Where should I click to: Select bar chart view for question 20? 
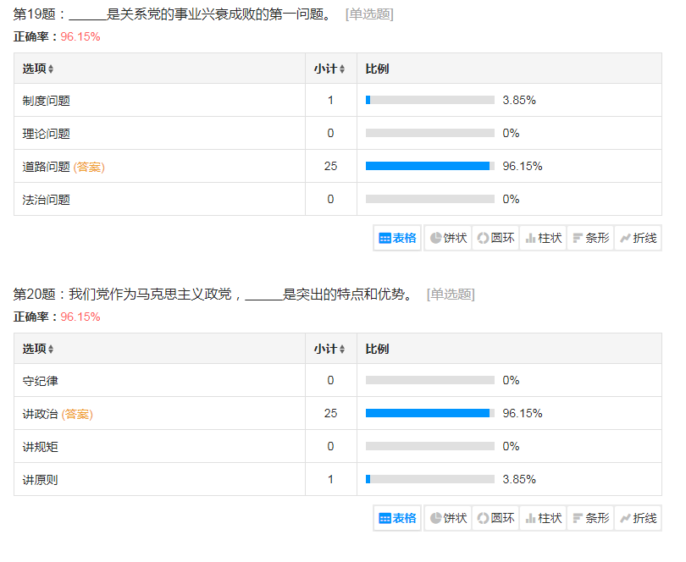(590, 518)
